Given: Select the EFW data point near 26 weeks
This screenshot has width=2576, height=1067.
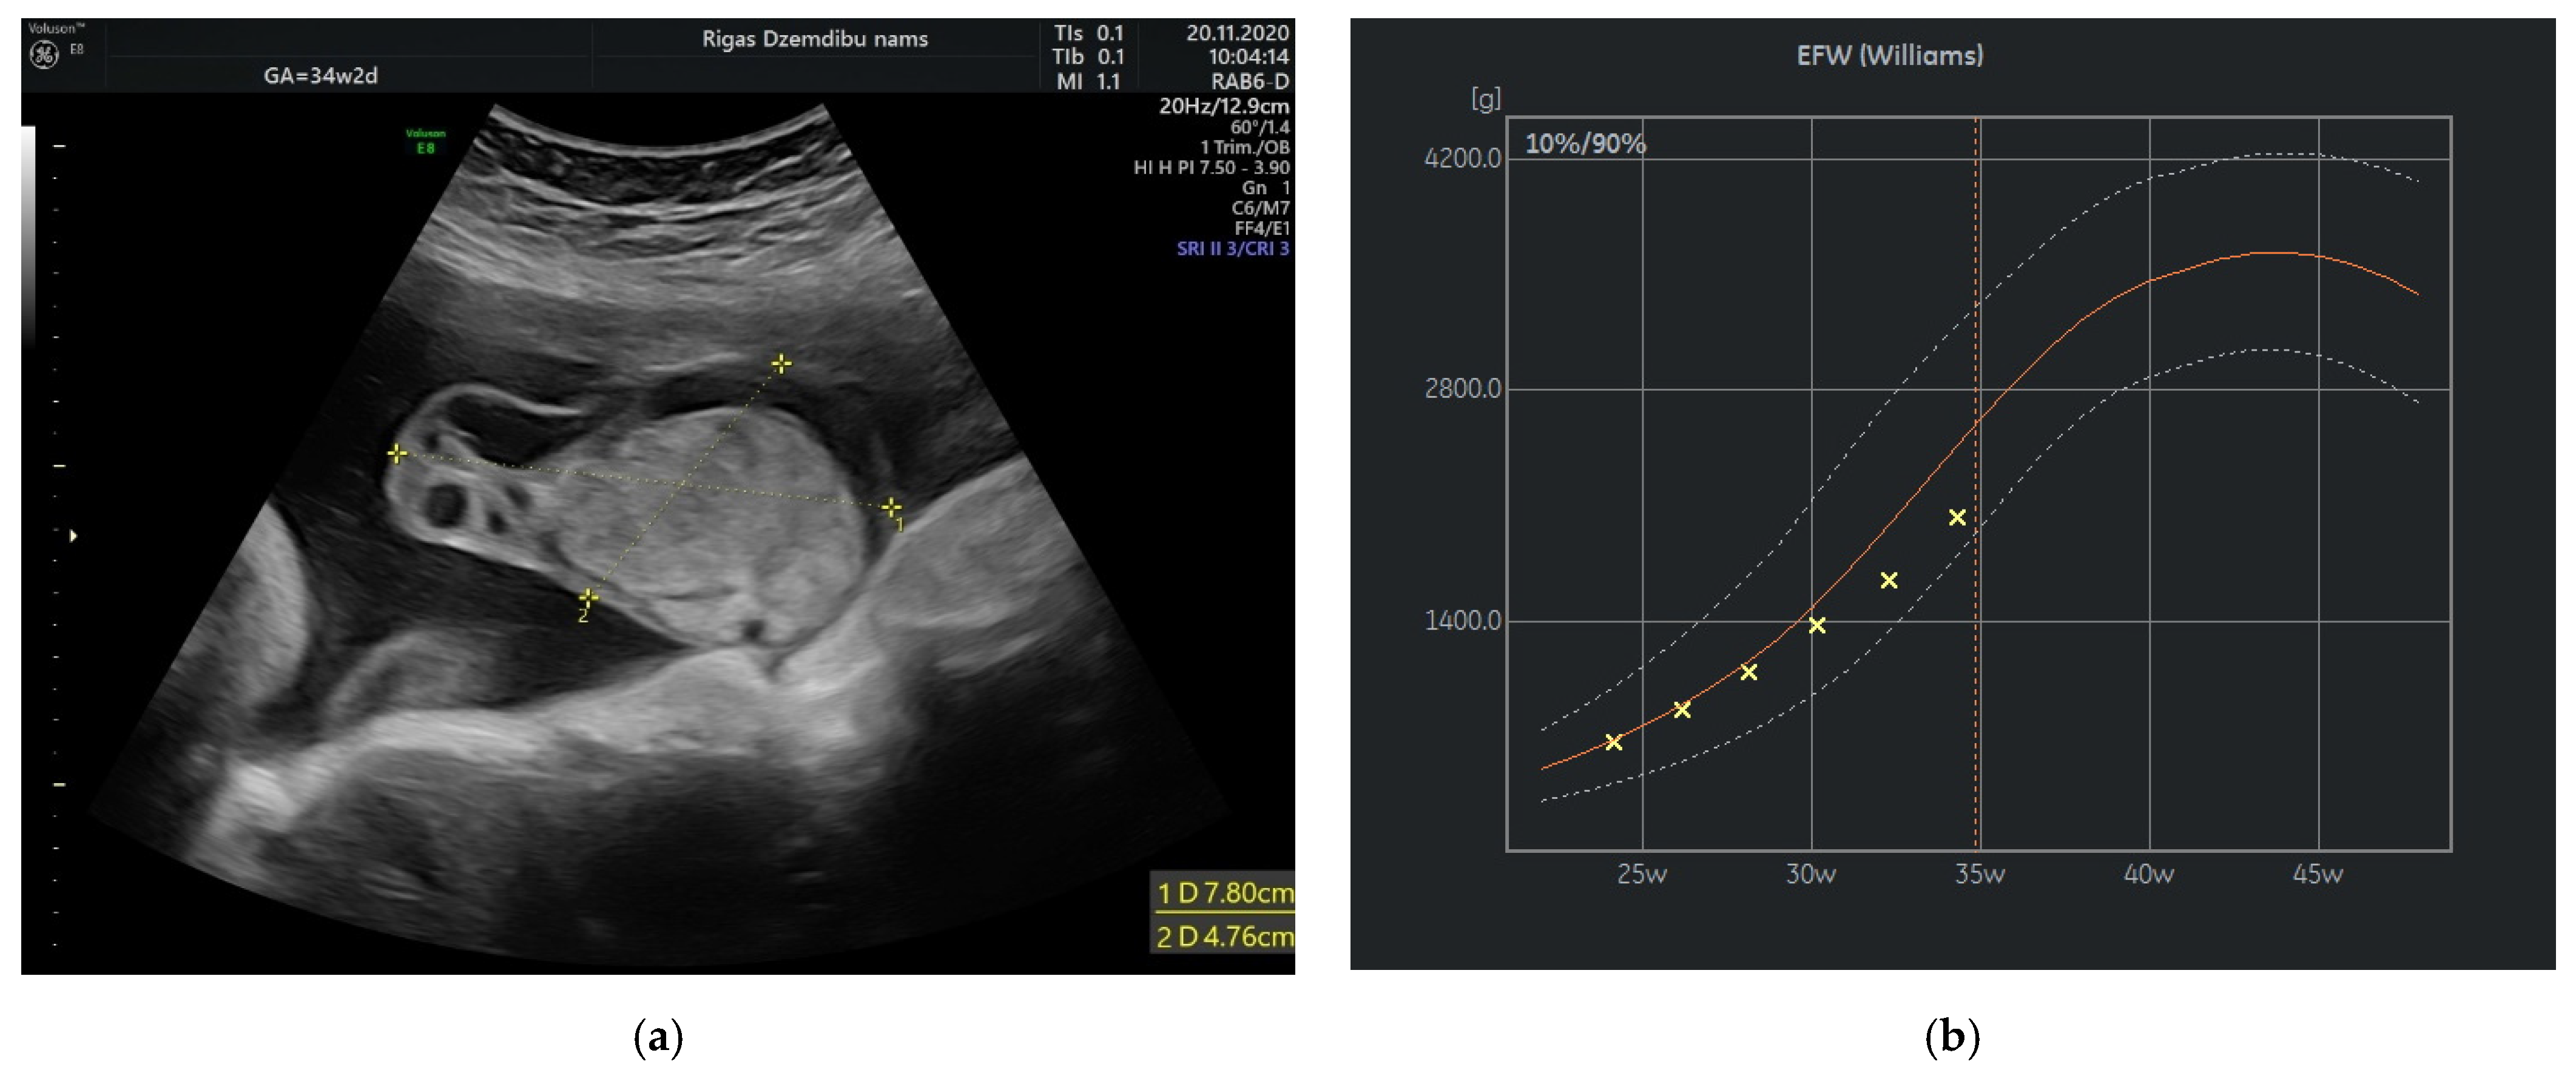Looking at the screenshot, I should click(x=1682, y=709).
